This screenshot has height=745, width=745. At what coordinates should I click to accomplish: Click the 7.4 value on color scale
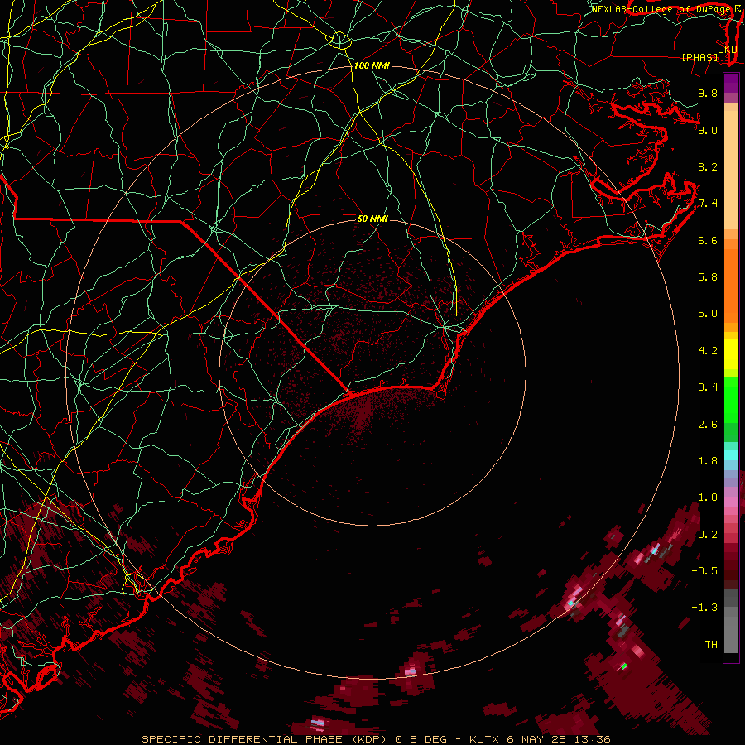point(708,204)
